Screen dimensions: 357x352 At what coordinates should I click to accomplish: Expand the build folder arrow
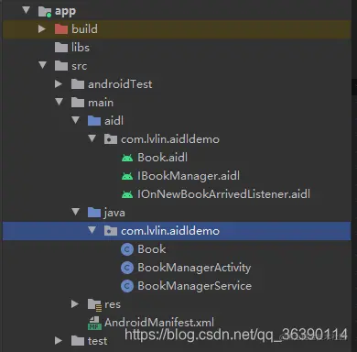click(42, 29)
